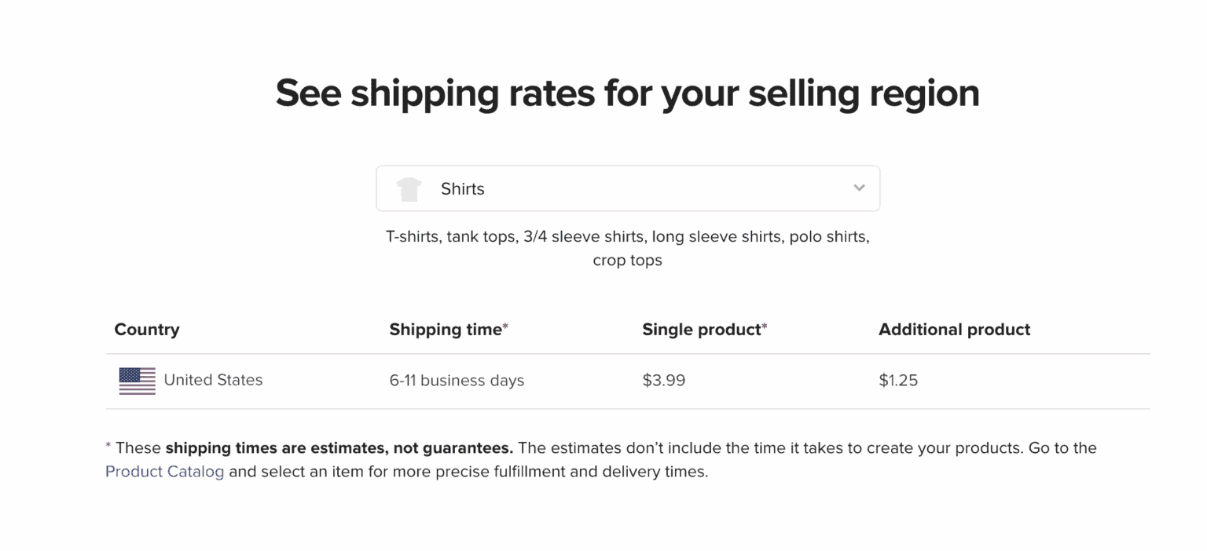1207x551 pixels.
Task: Click the United States flag icon
Action: click(x=138, y=381)
